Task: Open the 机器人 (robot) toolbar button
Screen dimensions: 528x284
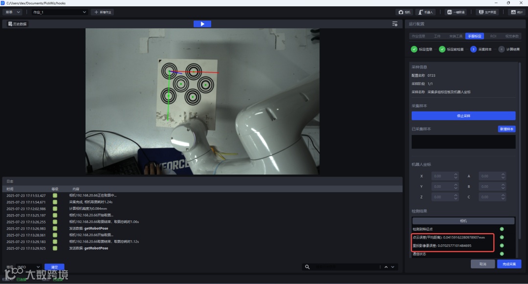Action: click(426, 12)
